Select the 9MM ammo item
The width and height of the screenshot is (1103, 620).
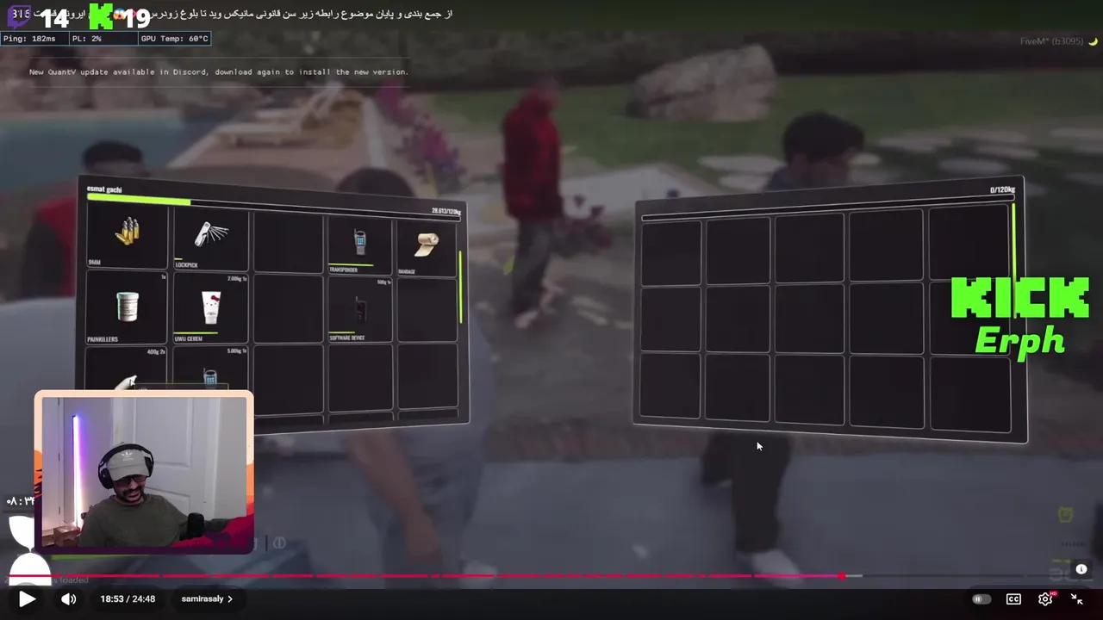click(x=127, y=237)
